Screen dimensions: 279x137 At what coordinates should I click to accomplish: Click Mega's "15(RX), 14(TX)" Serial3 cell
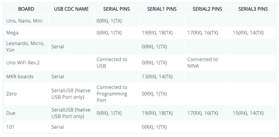pyautogui.click(x=248, y=33)
